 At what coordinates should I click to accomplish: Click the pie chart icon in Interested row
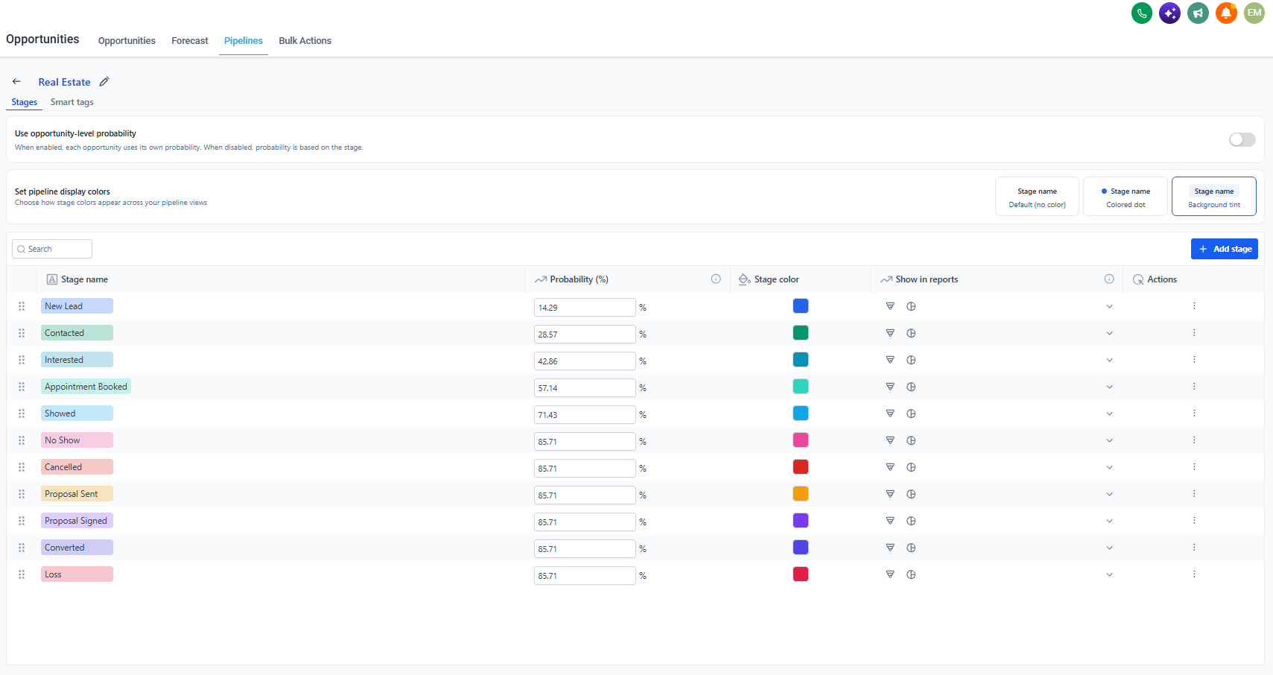911,360
